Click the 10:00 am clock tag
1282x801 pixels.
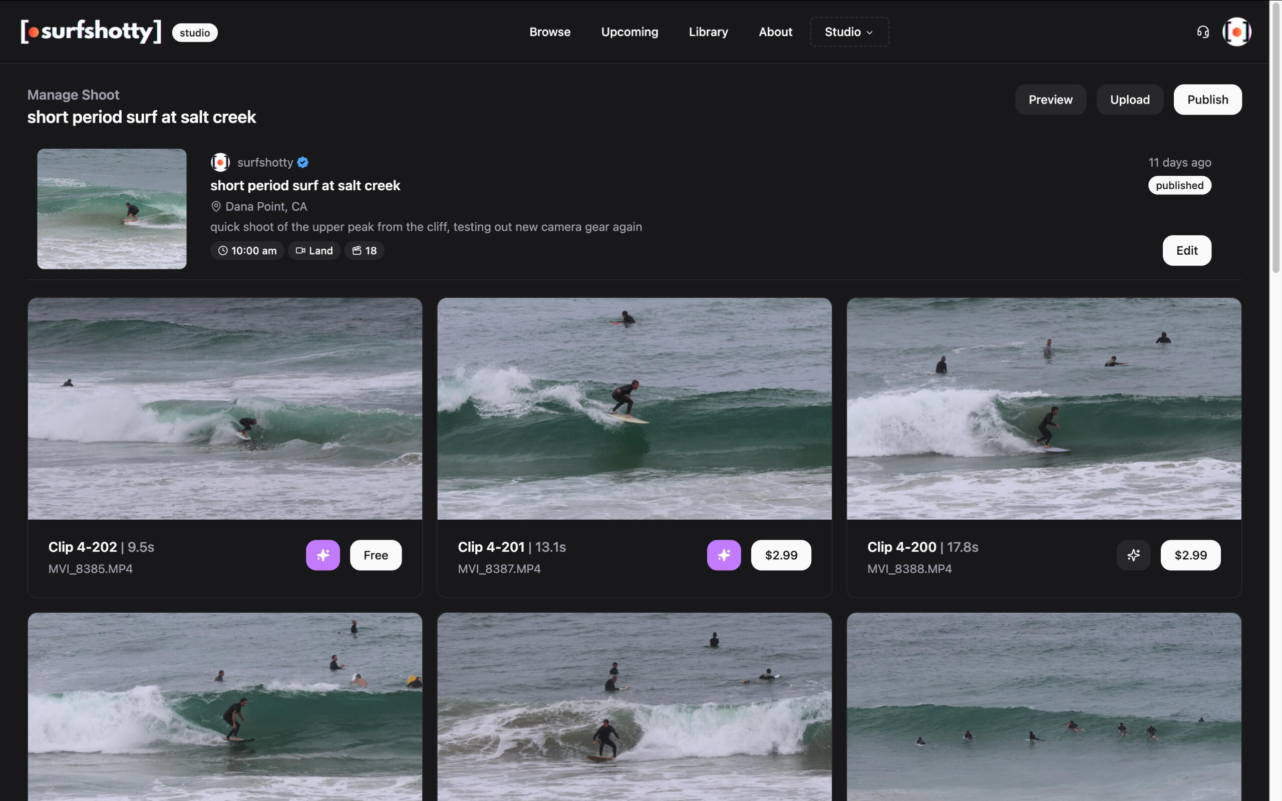[x=247, y=251]
